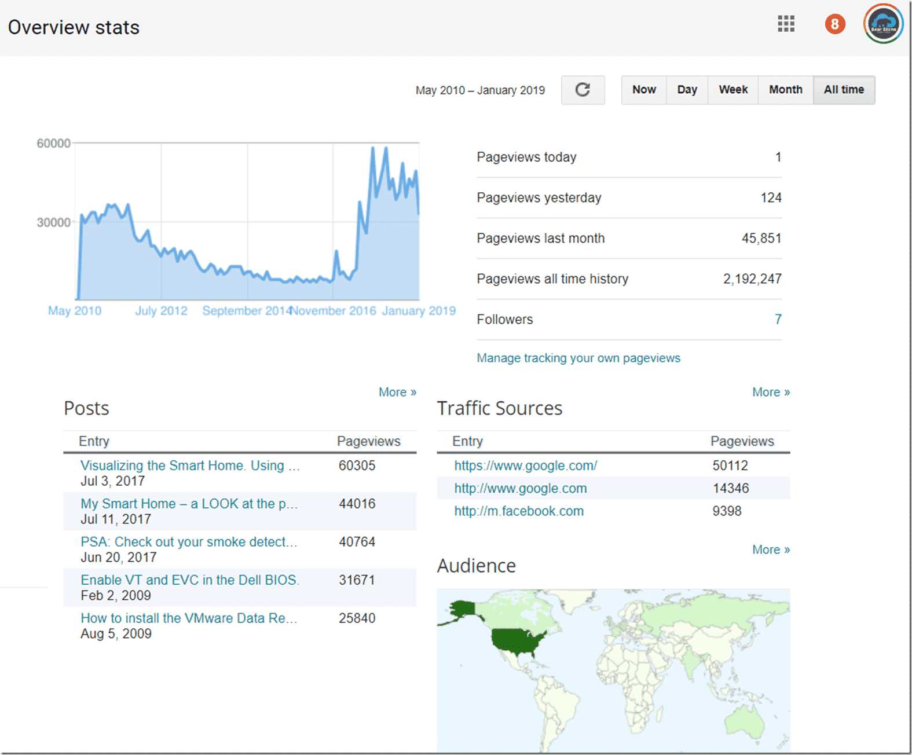The width and height of the screenshot is (912, 755).
Task: Switch to the Day time range
Action: pos(687,90)
